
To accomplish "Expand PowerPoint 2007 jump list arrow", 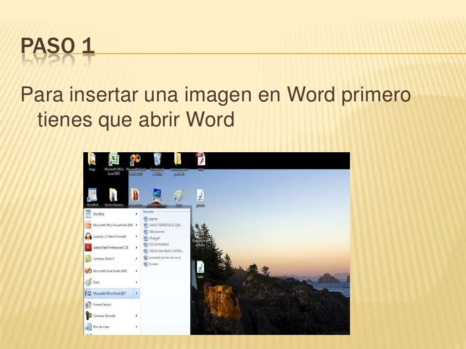I will 137,225.
